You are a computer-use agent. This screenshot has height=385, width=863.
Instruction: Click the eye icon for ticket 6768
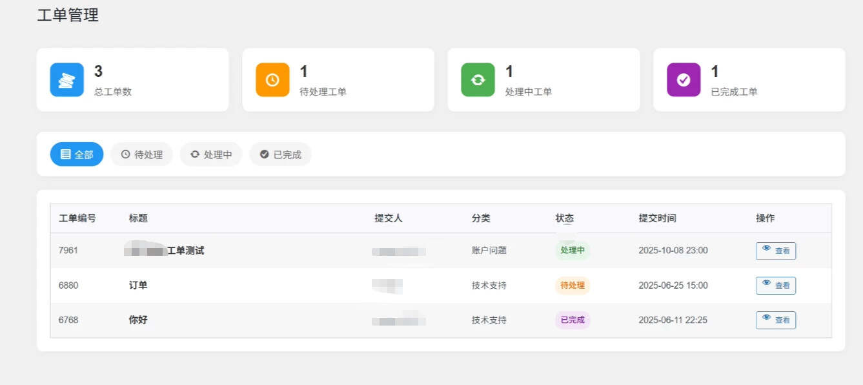[767, 318]
